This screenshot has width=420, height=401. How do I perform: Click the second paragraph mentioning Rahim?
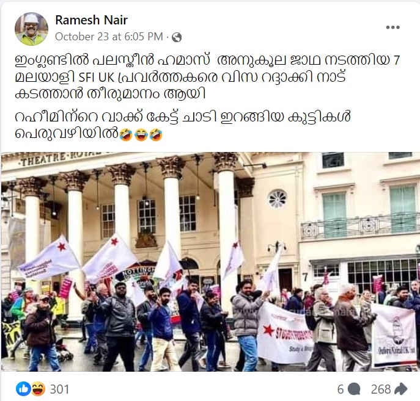[182, 125]
